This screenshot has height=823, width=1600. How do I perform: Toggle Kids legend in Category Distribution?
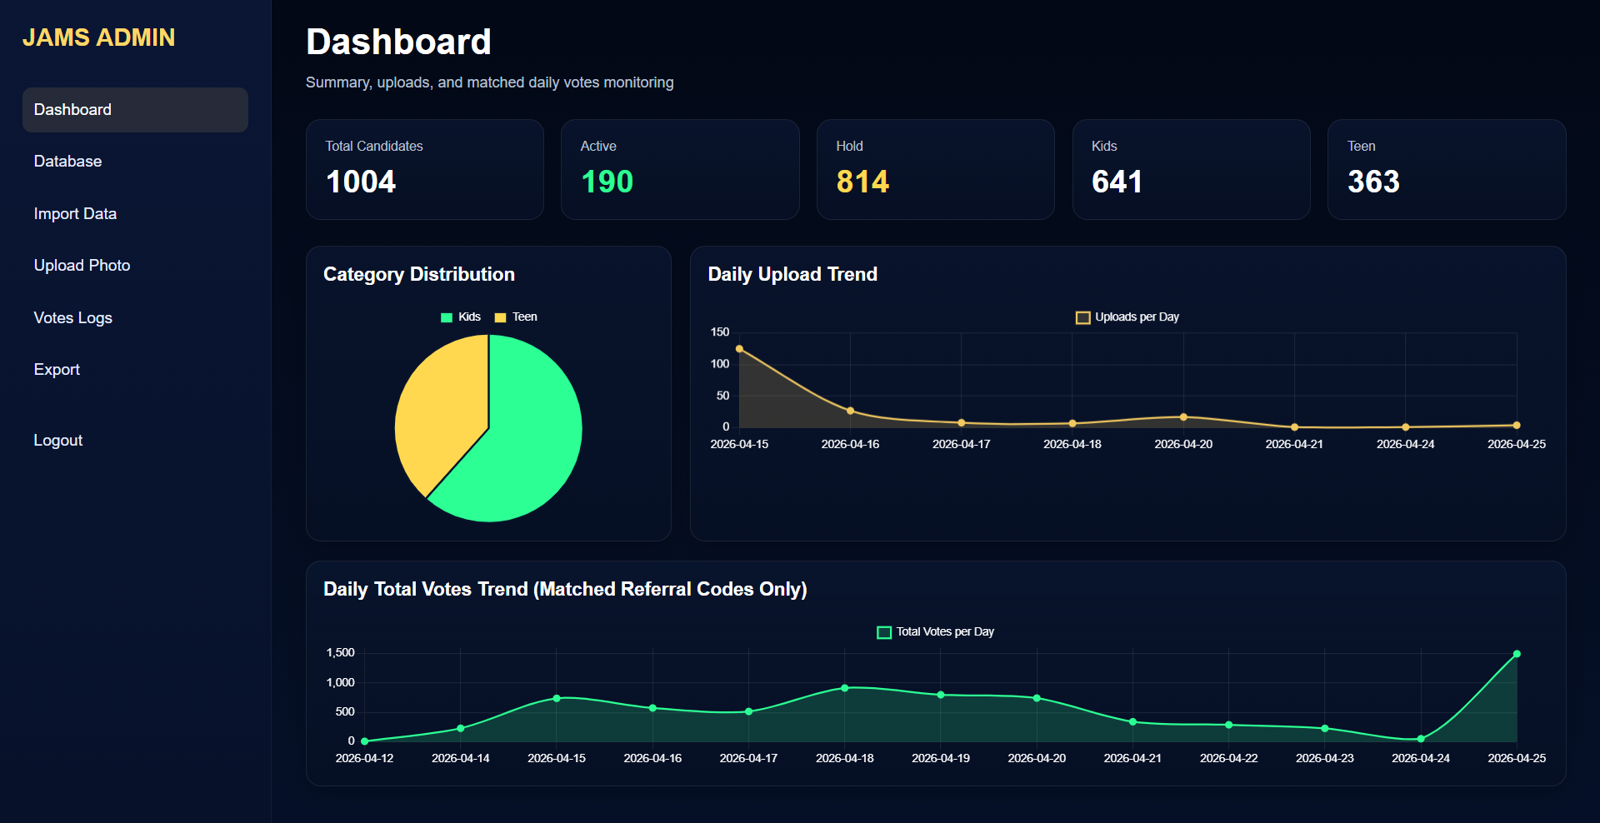click(x=461, y=317)
